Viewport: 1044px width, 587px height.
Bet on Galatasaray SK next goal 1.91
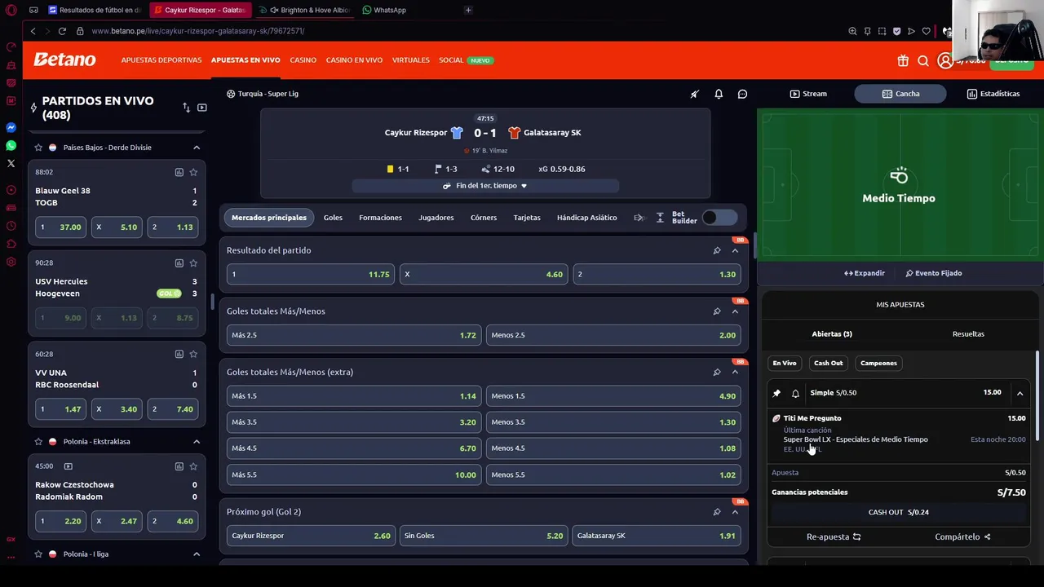tap(656, 536)
